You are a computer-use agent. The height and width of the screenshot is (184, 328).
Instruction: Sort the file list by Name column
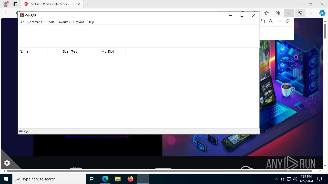coord(33,52)
